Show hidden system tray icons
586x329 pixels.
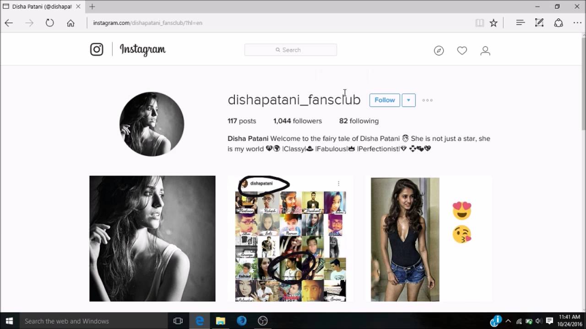click(x=508, y=321)
